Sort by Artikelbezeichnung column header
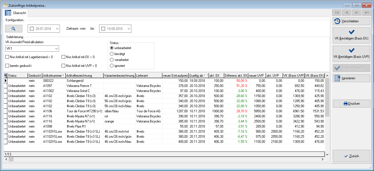The height and width of the screenshot is (171, 374). click(x=84, y=76)
